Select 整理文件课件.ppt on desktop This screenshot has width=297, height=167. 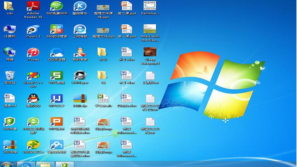point(103,11)
